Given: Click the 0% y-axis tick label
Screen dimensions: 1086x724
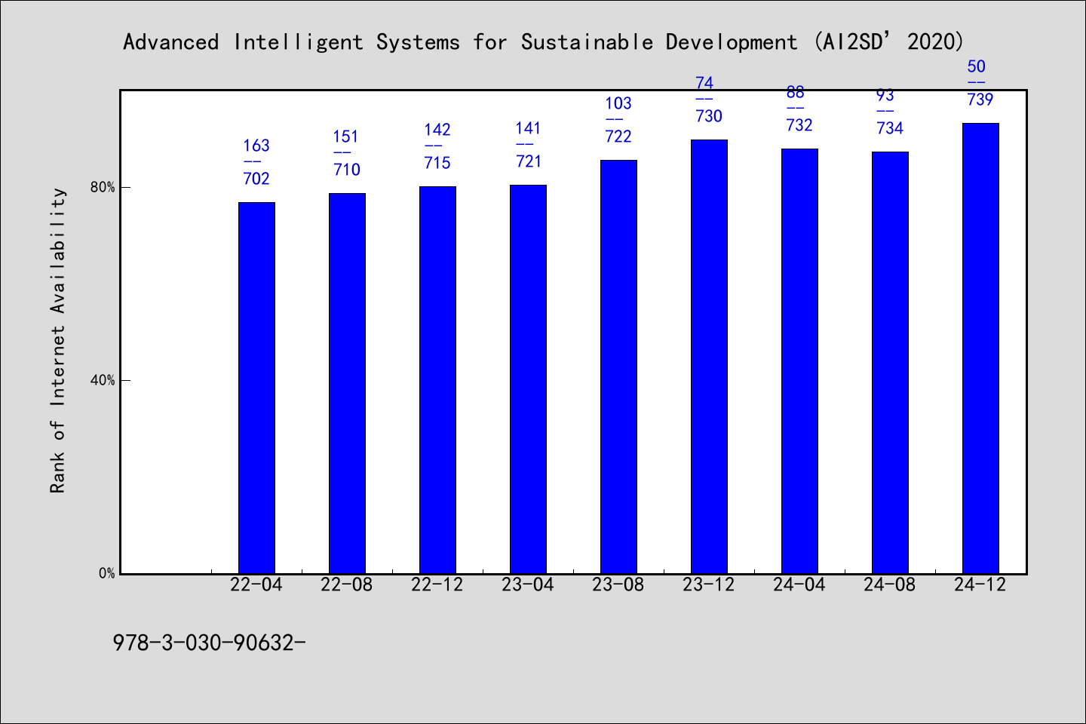Looking at the screenshot, I should tap(106, 573).
